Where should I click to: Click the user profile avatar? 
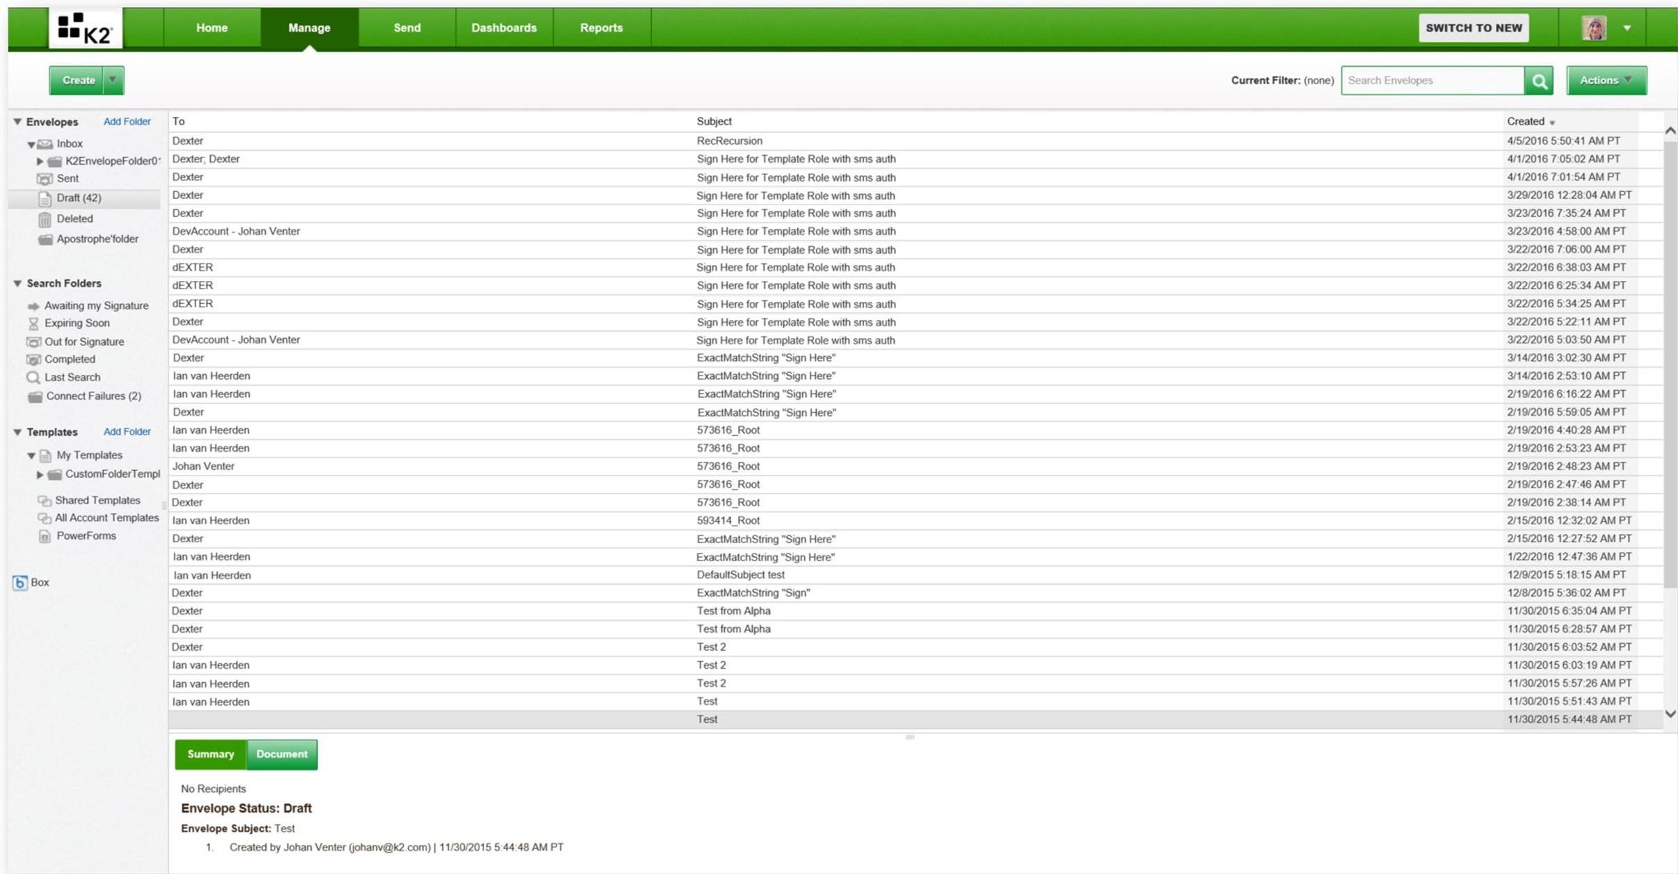[1594, 28]
